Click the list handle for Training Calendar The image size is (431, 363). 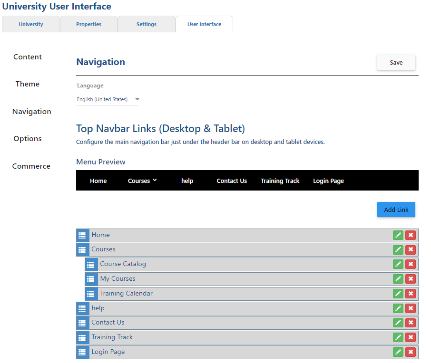[x=91, y=294]
